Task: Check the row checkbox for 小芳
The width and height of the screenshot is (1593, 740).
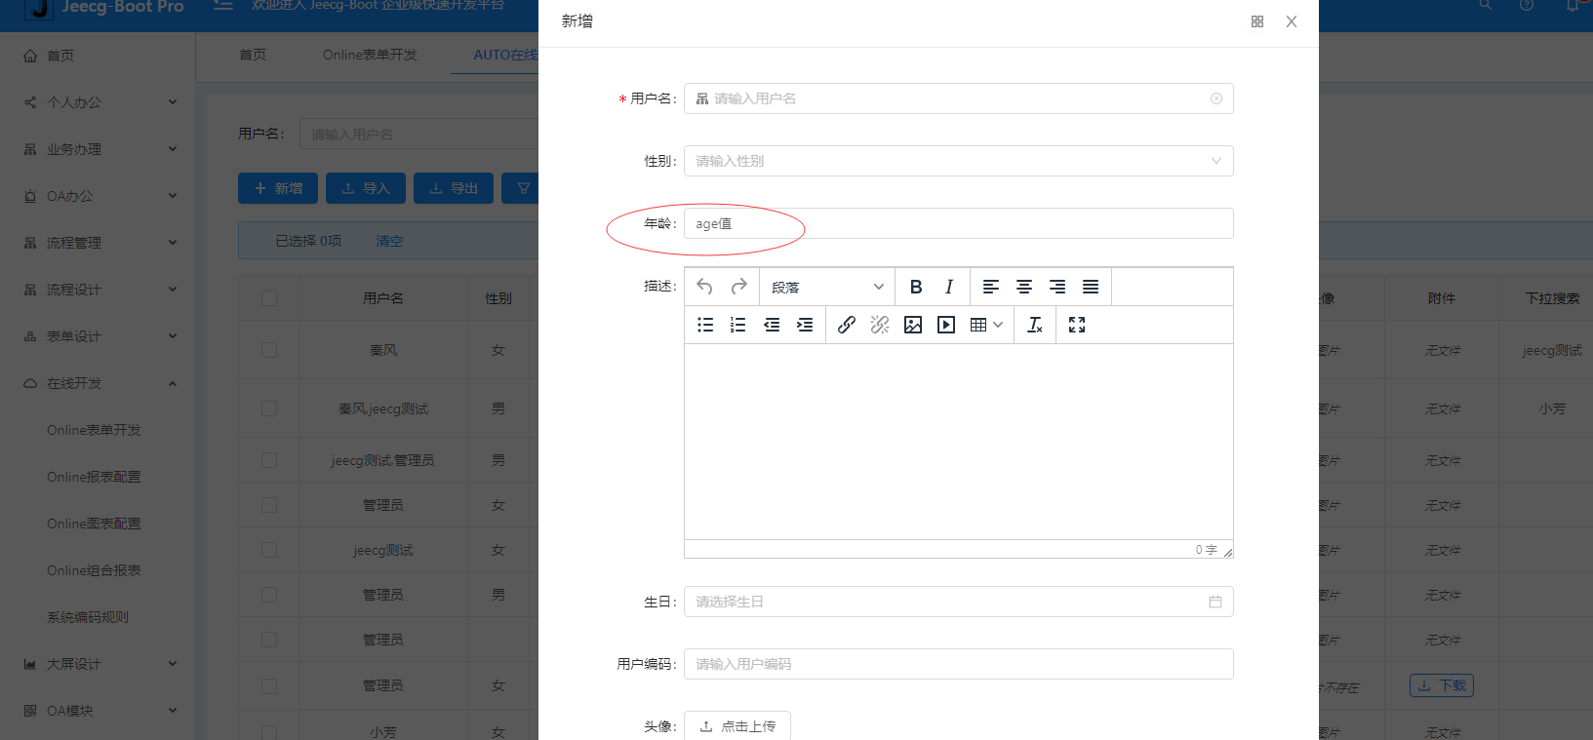Action: click(269, 731)
